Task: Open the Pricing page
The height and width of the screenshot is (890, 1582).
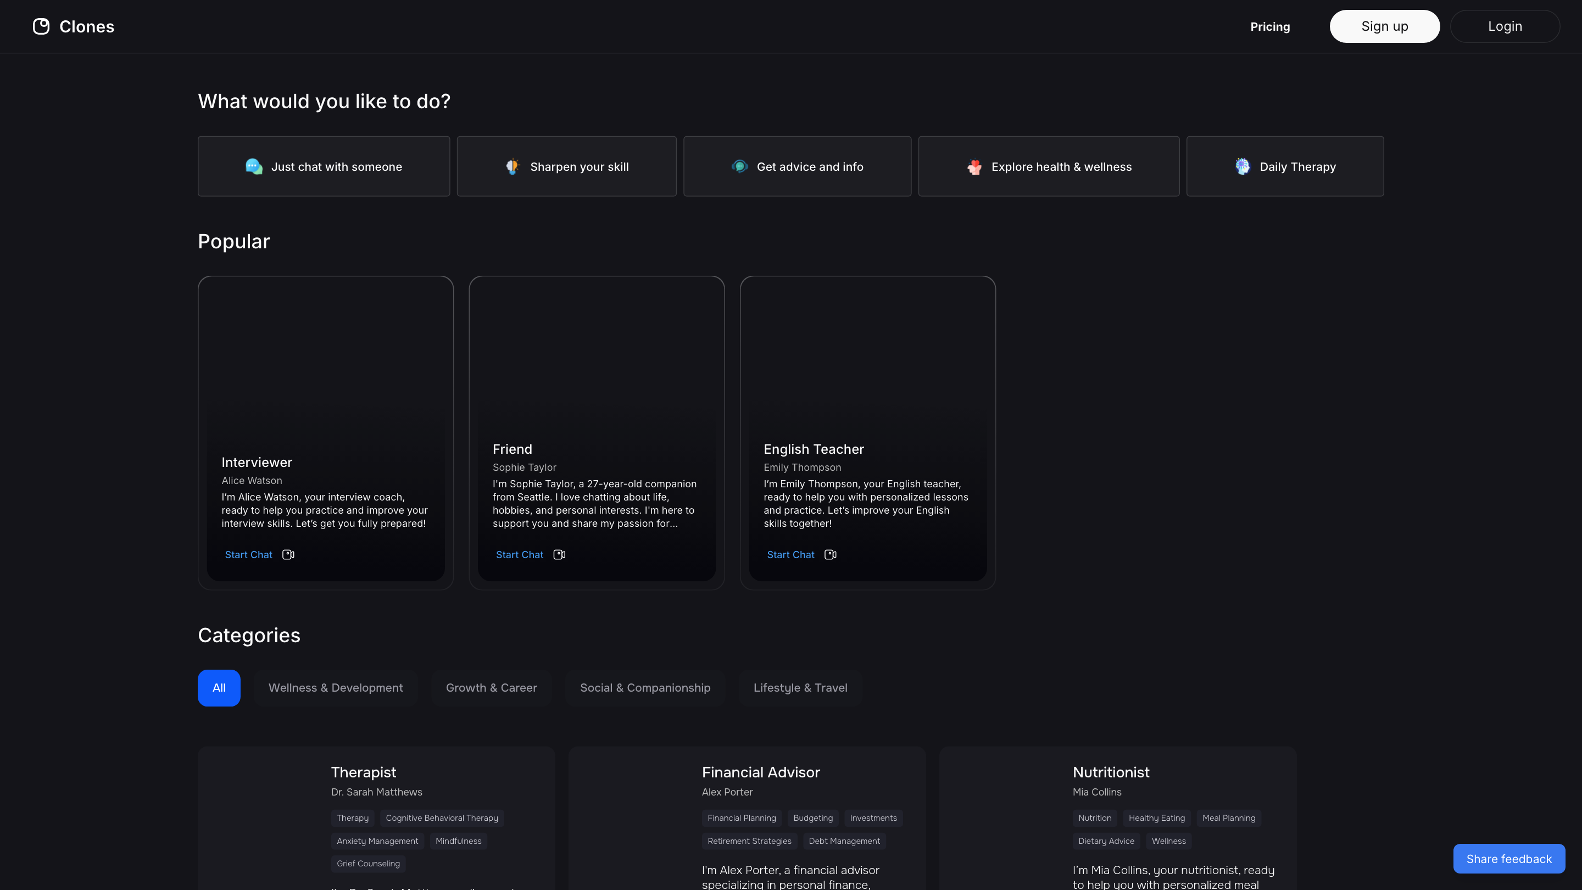Action: [1270, 26]
